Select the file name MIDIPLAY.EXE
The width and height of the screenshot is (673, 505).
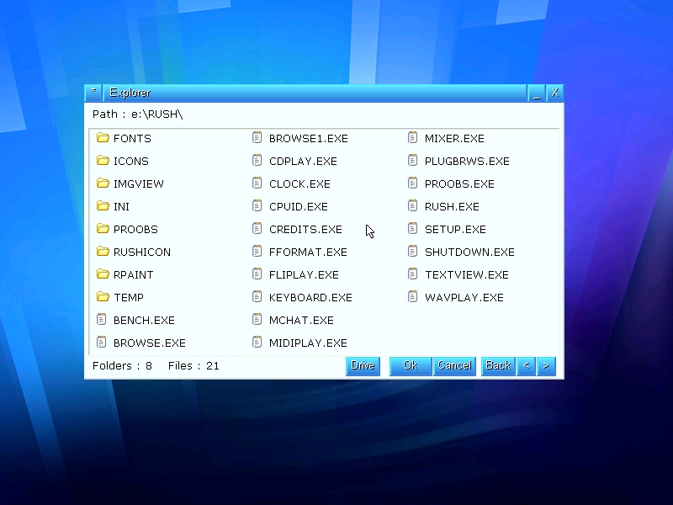[x=308, y=343]
